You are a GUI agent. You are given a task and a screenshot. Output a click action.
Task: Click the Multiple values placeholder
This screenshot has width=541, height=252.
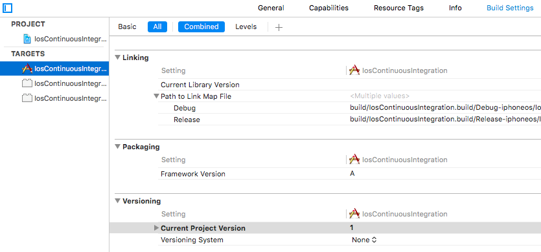380,96
